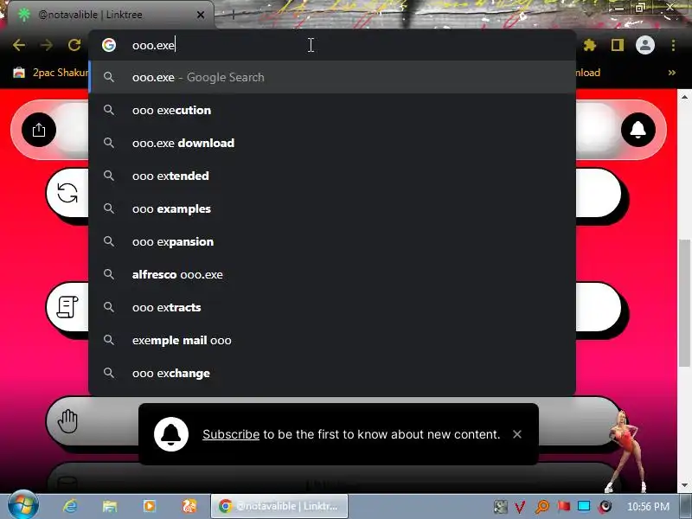Click the page vertical scrollbar thumb

(684, 302)
